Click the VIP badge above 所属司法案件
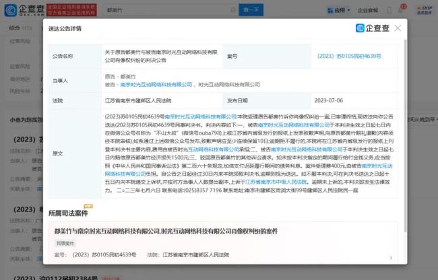The image size is (438, 280). (88, 206)
